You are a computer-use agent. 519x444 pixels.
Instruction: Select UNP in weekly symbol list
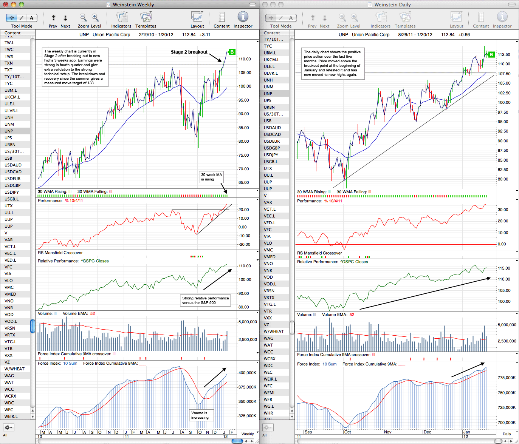tap(15, 131)
